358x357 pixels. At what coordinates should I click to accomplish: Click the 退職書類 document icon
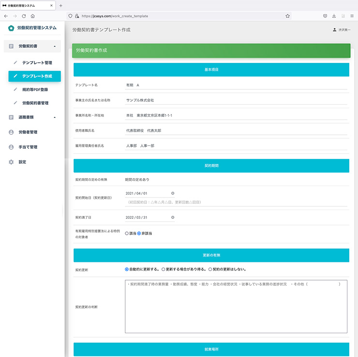click(11, 117)
